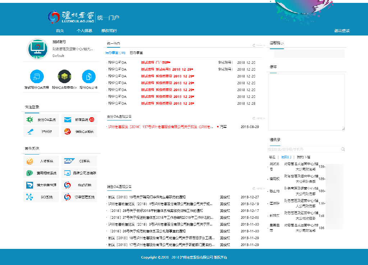Click the more icon for 股份OA通知公告

click(x=259, y=118)
